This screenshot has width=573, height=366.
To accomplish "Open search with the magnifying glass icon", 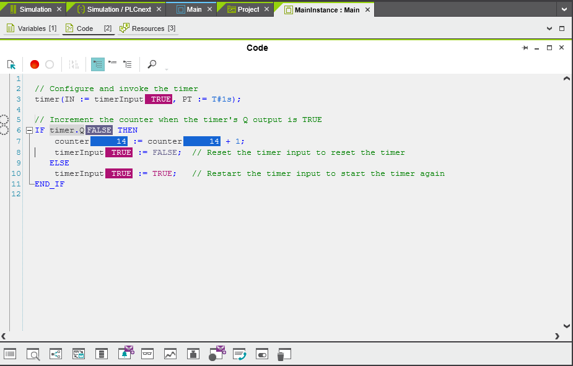I will [152, 64].
